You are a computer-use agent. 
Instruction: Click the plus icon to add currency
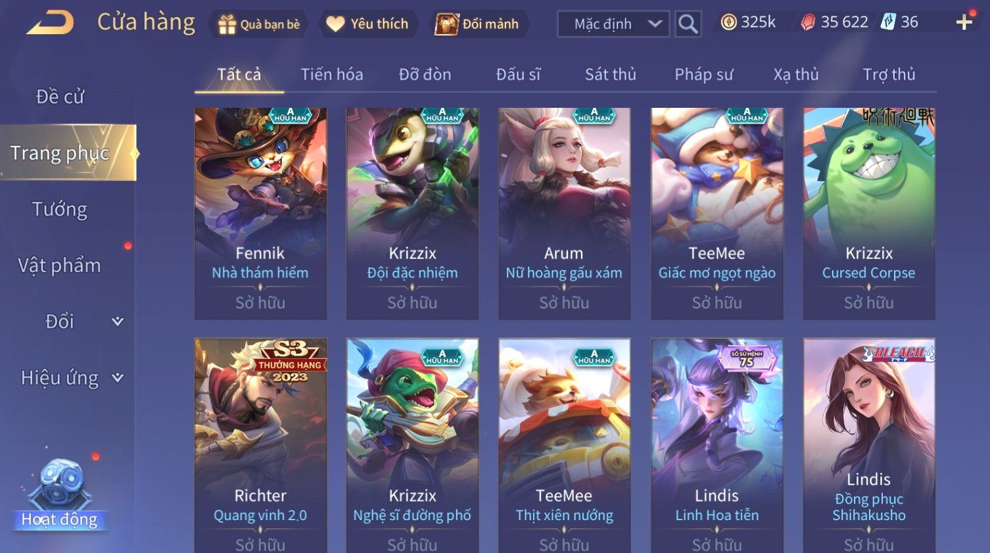coord(964,22)
